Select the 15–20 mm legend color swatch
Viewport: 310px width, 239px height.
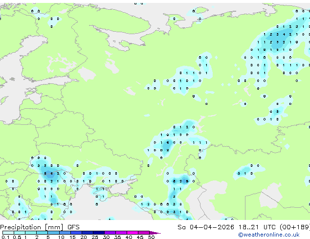76,233
